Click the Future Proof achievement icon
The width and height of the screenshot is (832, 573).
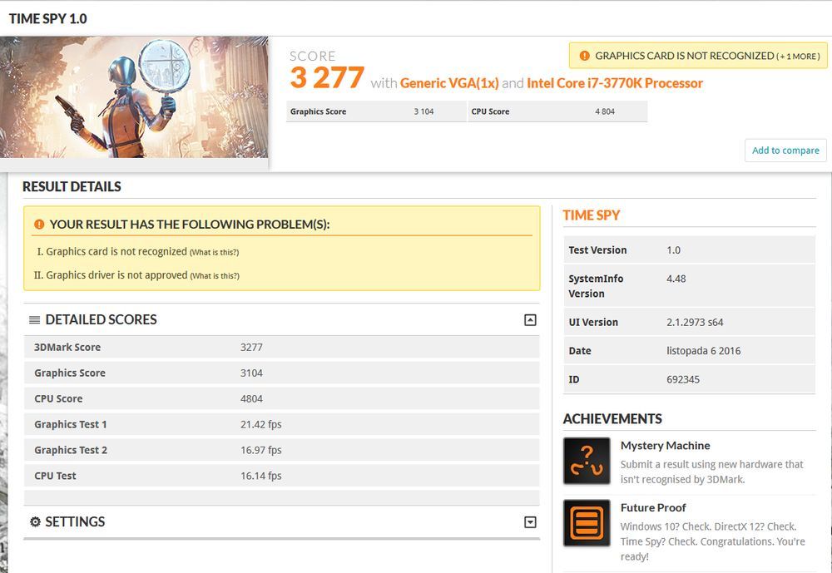(587, 522)
